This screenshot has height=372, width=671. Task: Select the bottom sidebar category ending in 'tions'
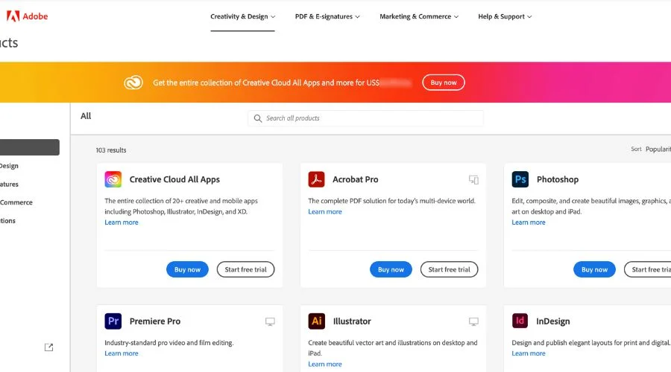7,221
